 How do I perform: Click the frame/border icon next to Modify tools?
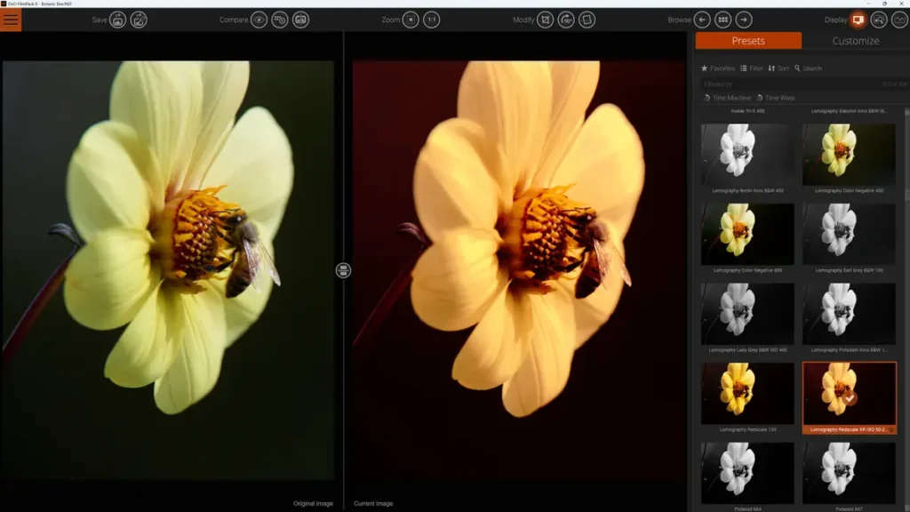(x=586, y=20)
